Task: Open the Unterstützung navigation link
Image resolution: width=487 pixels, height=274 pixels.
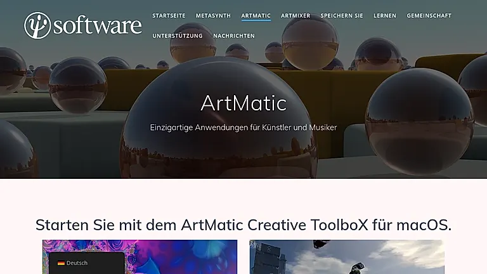Action: (x=178, y=36)
